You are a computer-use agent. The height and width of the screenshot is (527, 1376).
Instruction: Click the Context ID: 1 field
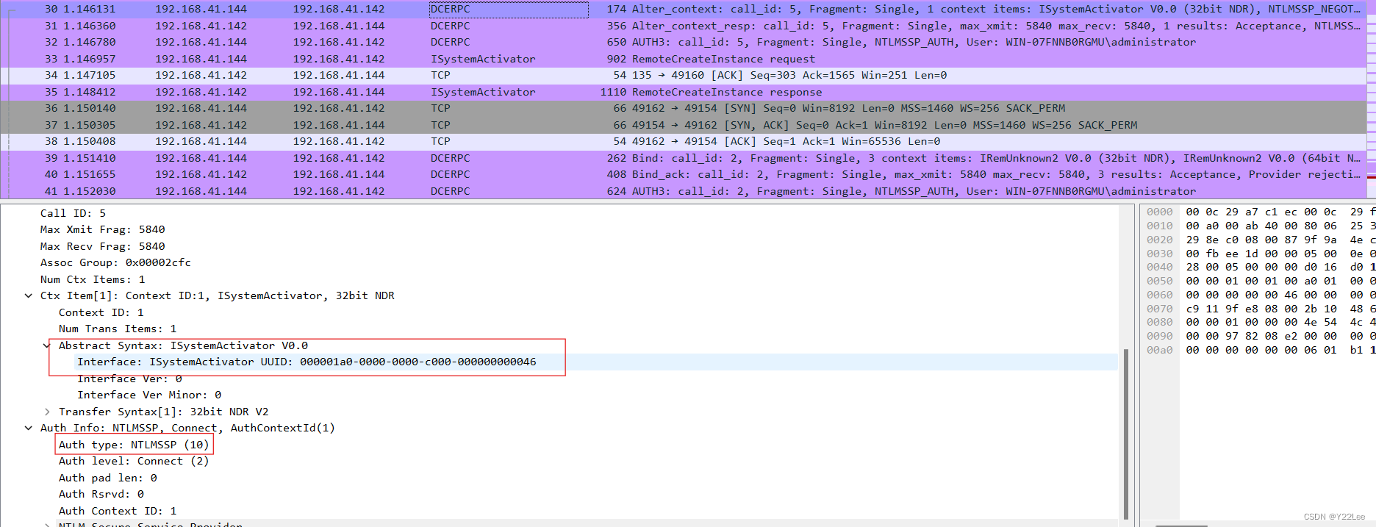[x=101, y=312]
